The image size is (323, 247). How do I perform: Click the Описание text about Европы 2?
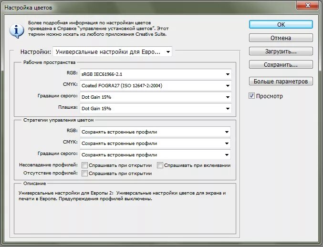[x=122, y=196]
